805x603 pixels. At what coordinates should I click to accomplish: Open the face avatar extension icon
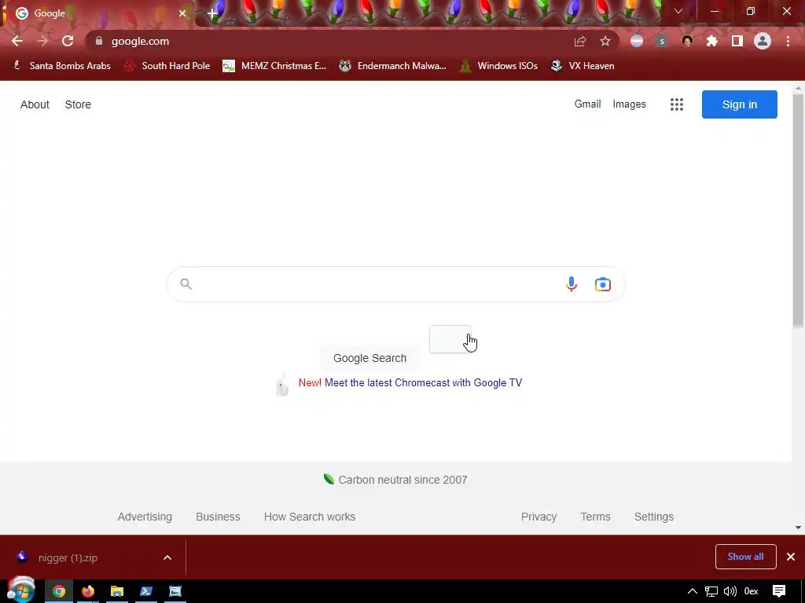pyautogui.click(x=687, y=41)
